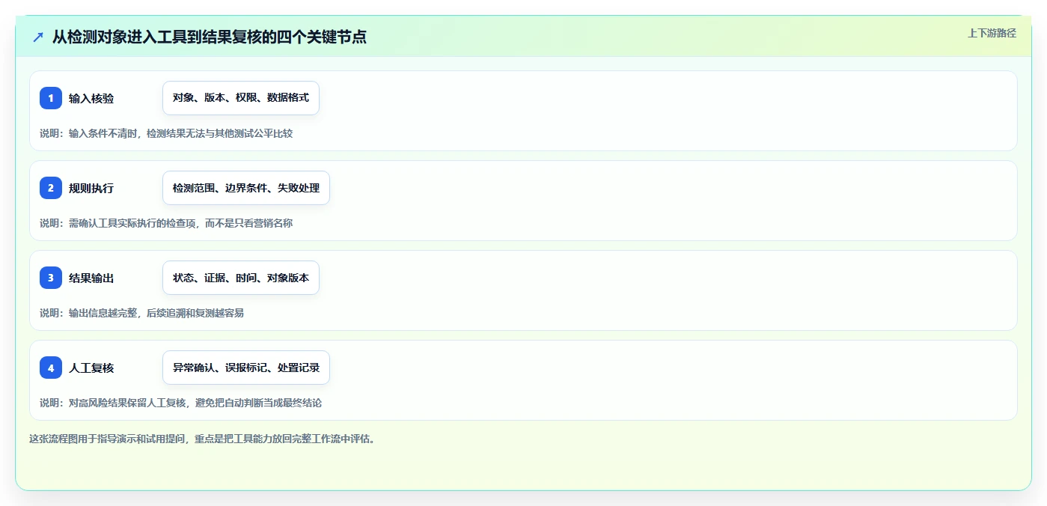Viewport: 1047px width, 506px height.
Task: Click the note starting 说明：需确认工具实际执行的检查项
Action: point(166,223)
